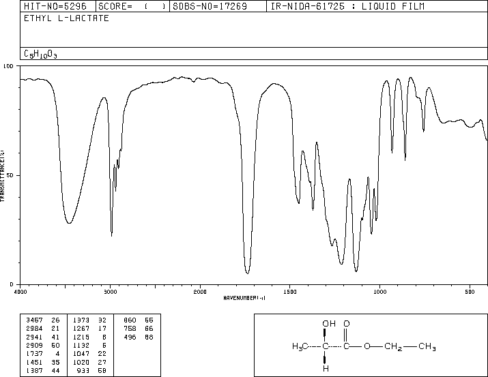Select the 2984 peak table entry
The image size is (488, 377).
[43, 329]
